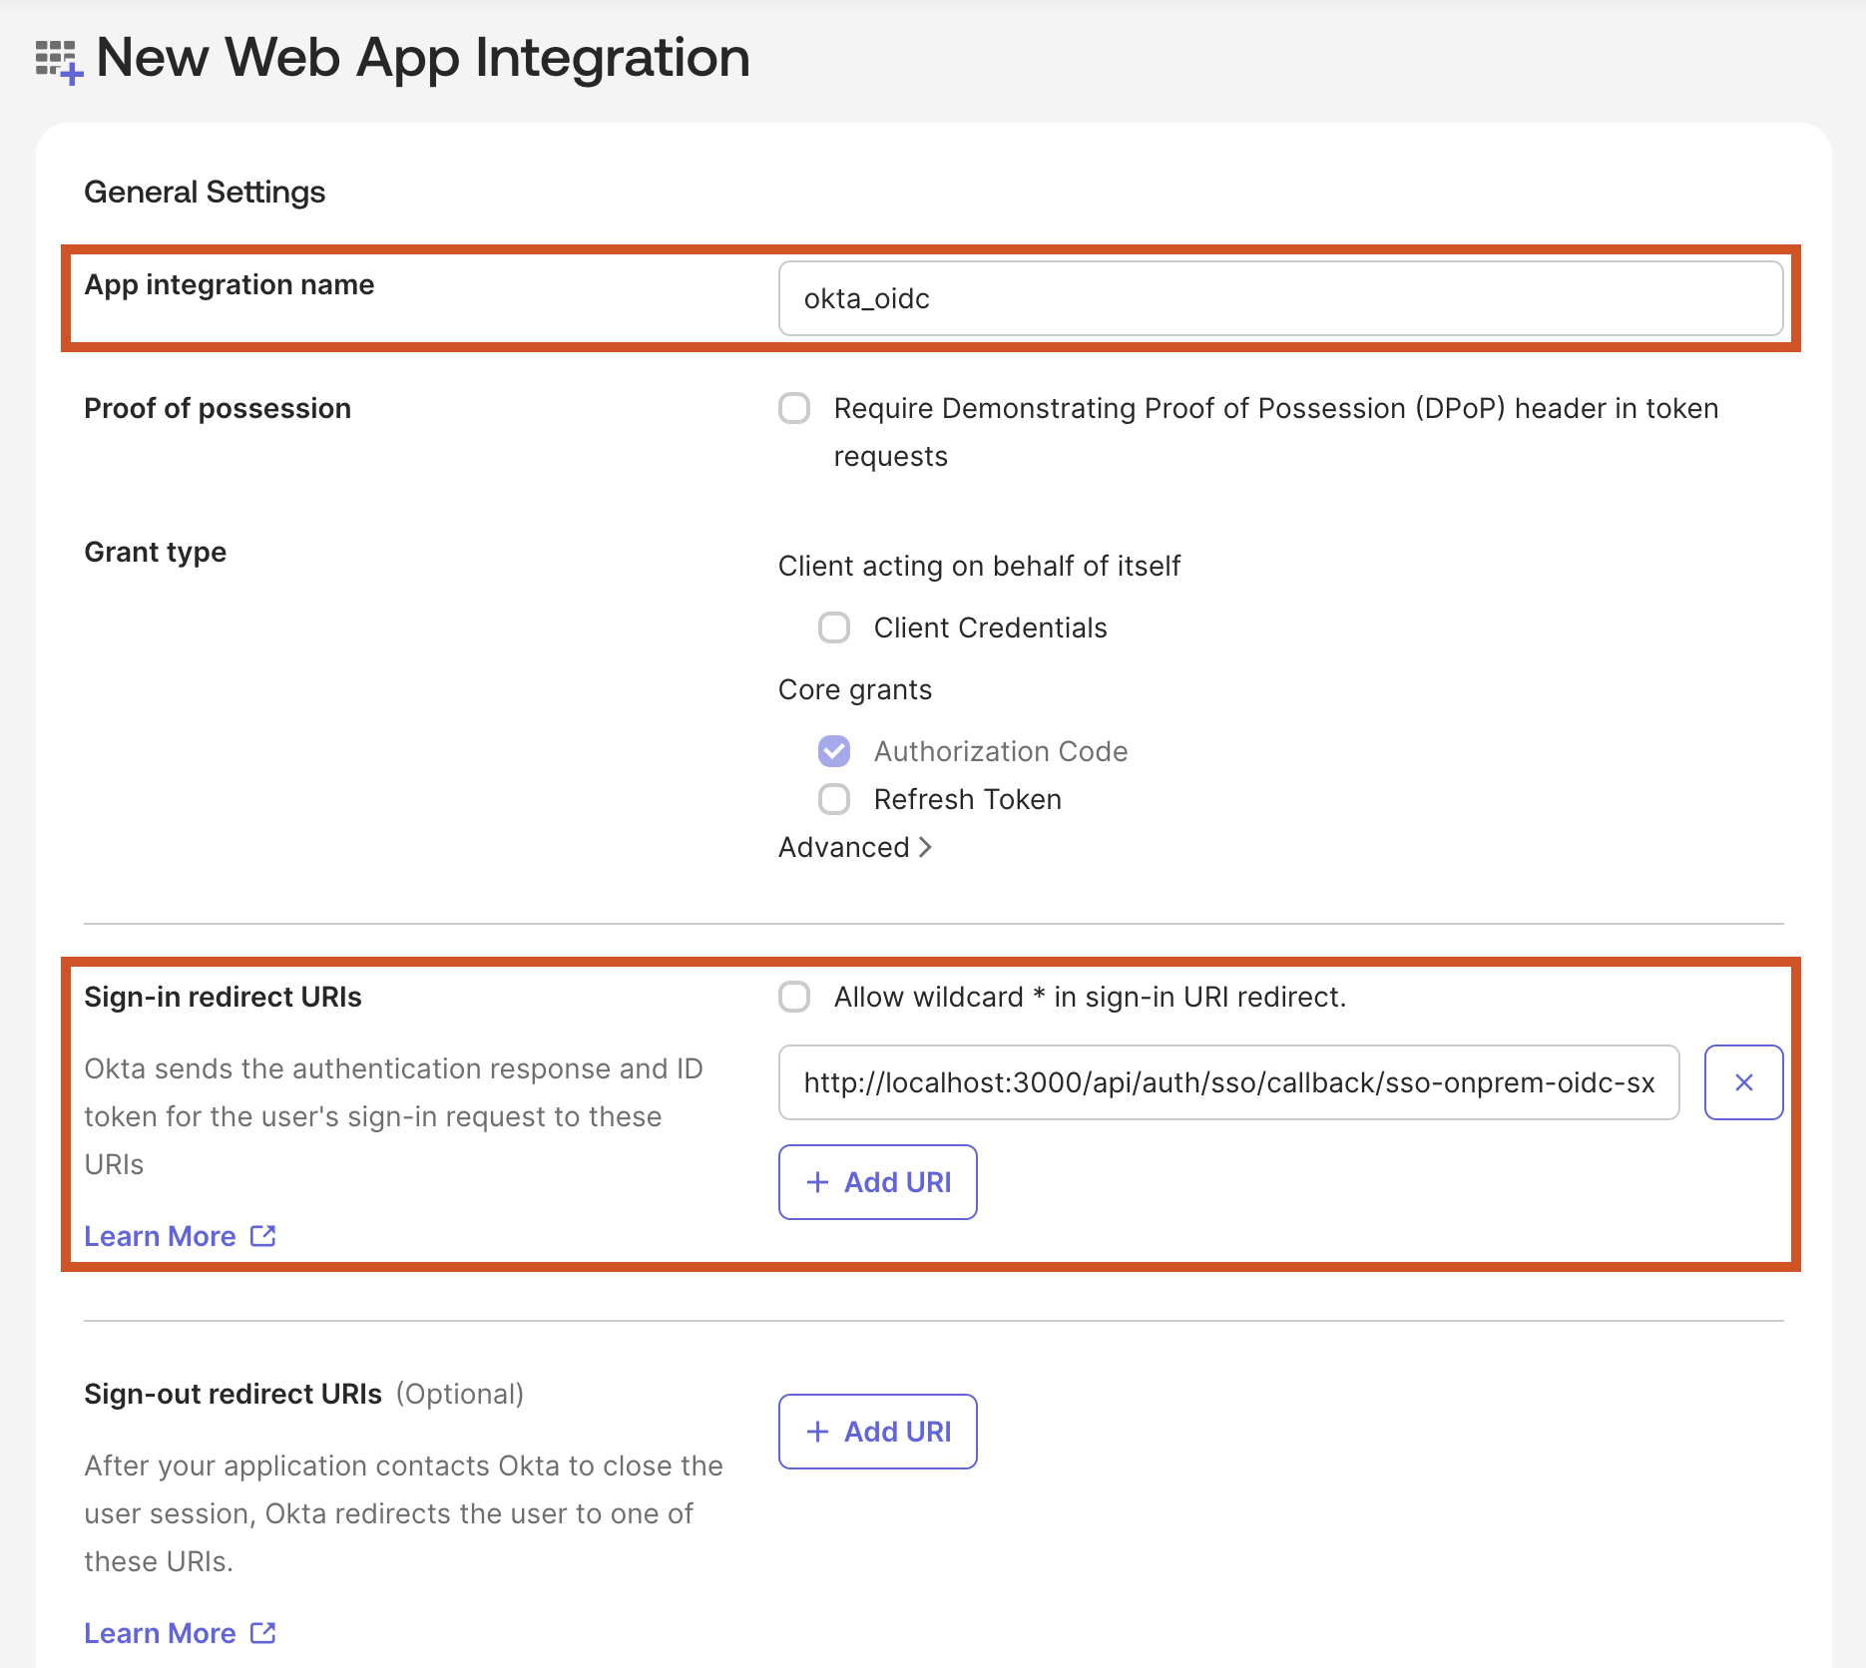
Task: Expand the Advanced grant type options
Action: [855, 847]
